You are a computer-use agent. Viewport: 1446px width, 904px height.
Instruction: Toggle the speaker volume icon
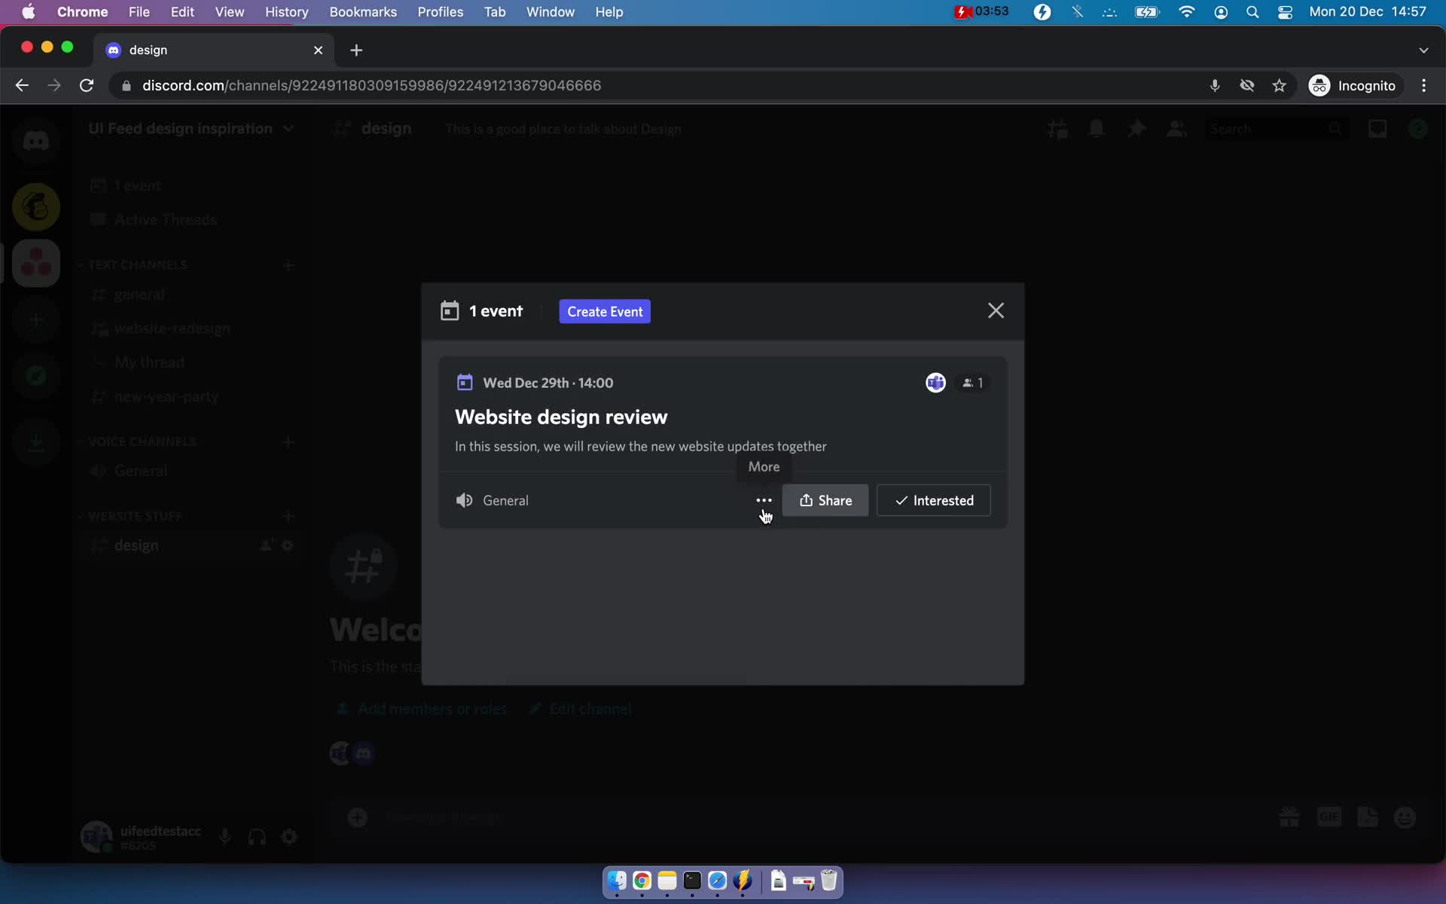coord(465,500)
